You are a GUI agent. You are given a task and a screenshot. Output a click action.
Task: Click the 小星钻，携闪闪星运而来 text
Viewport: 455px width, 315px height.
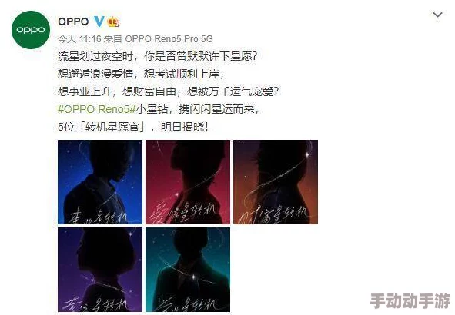click(198, 109)
